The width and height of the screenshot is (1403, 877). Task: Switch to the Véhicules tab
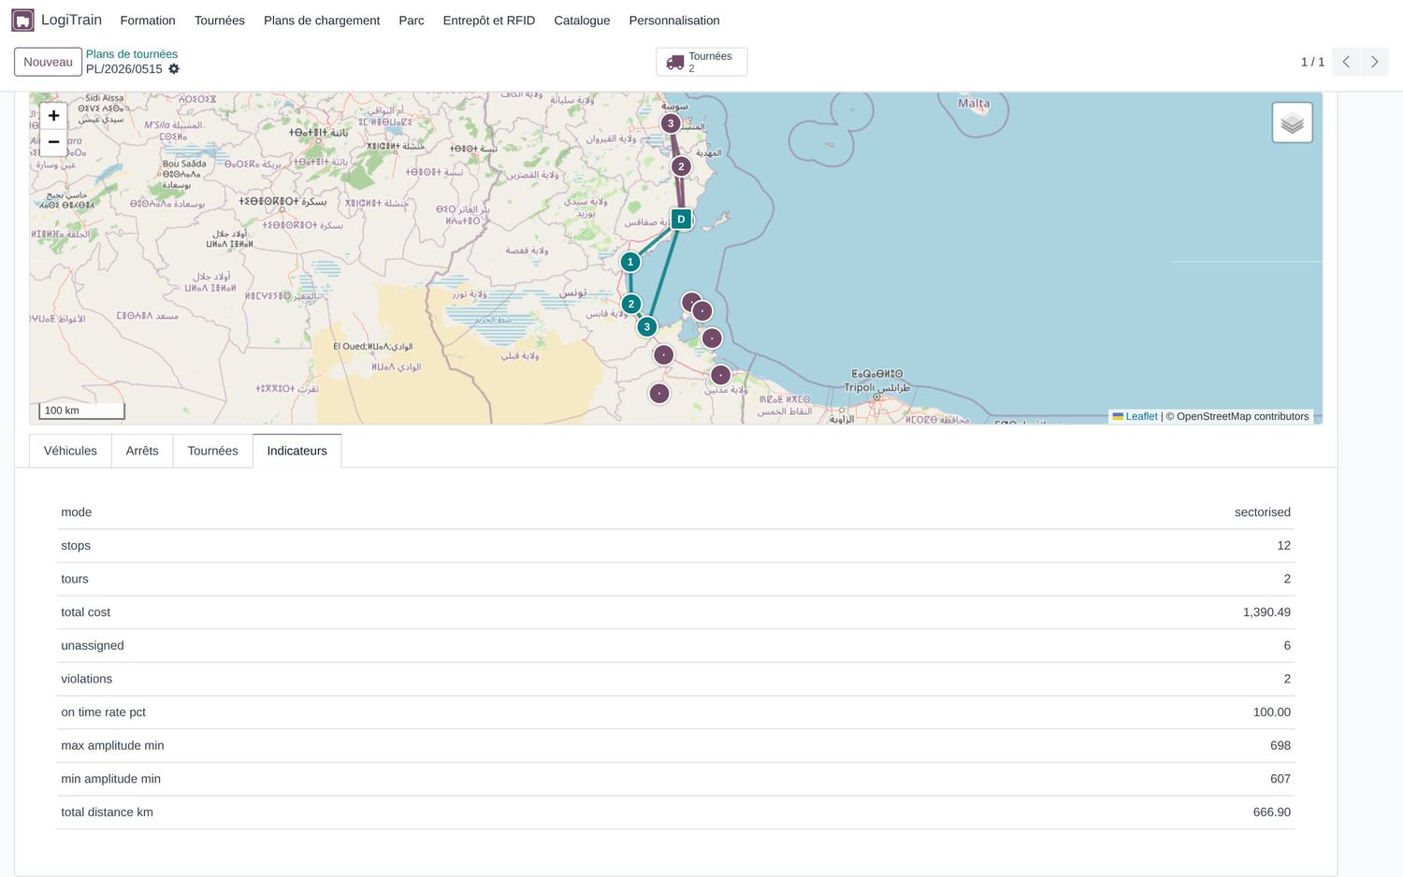(x=70, y=451)
